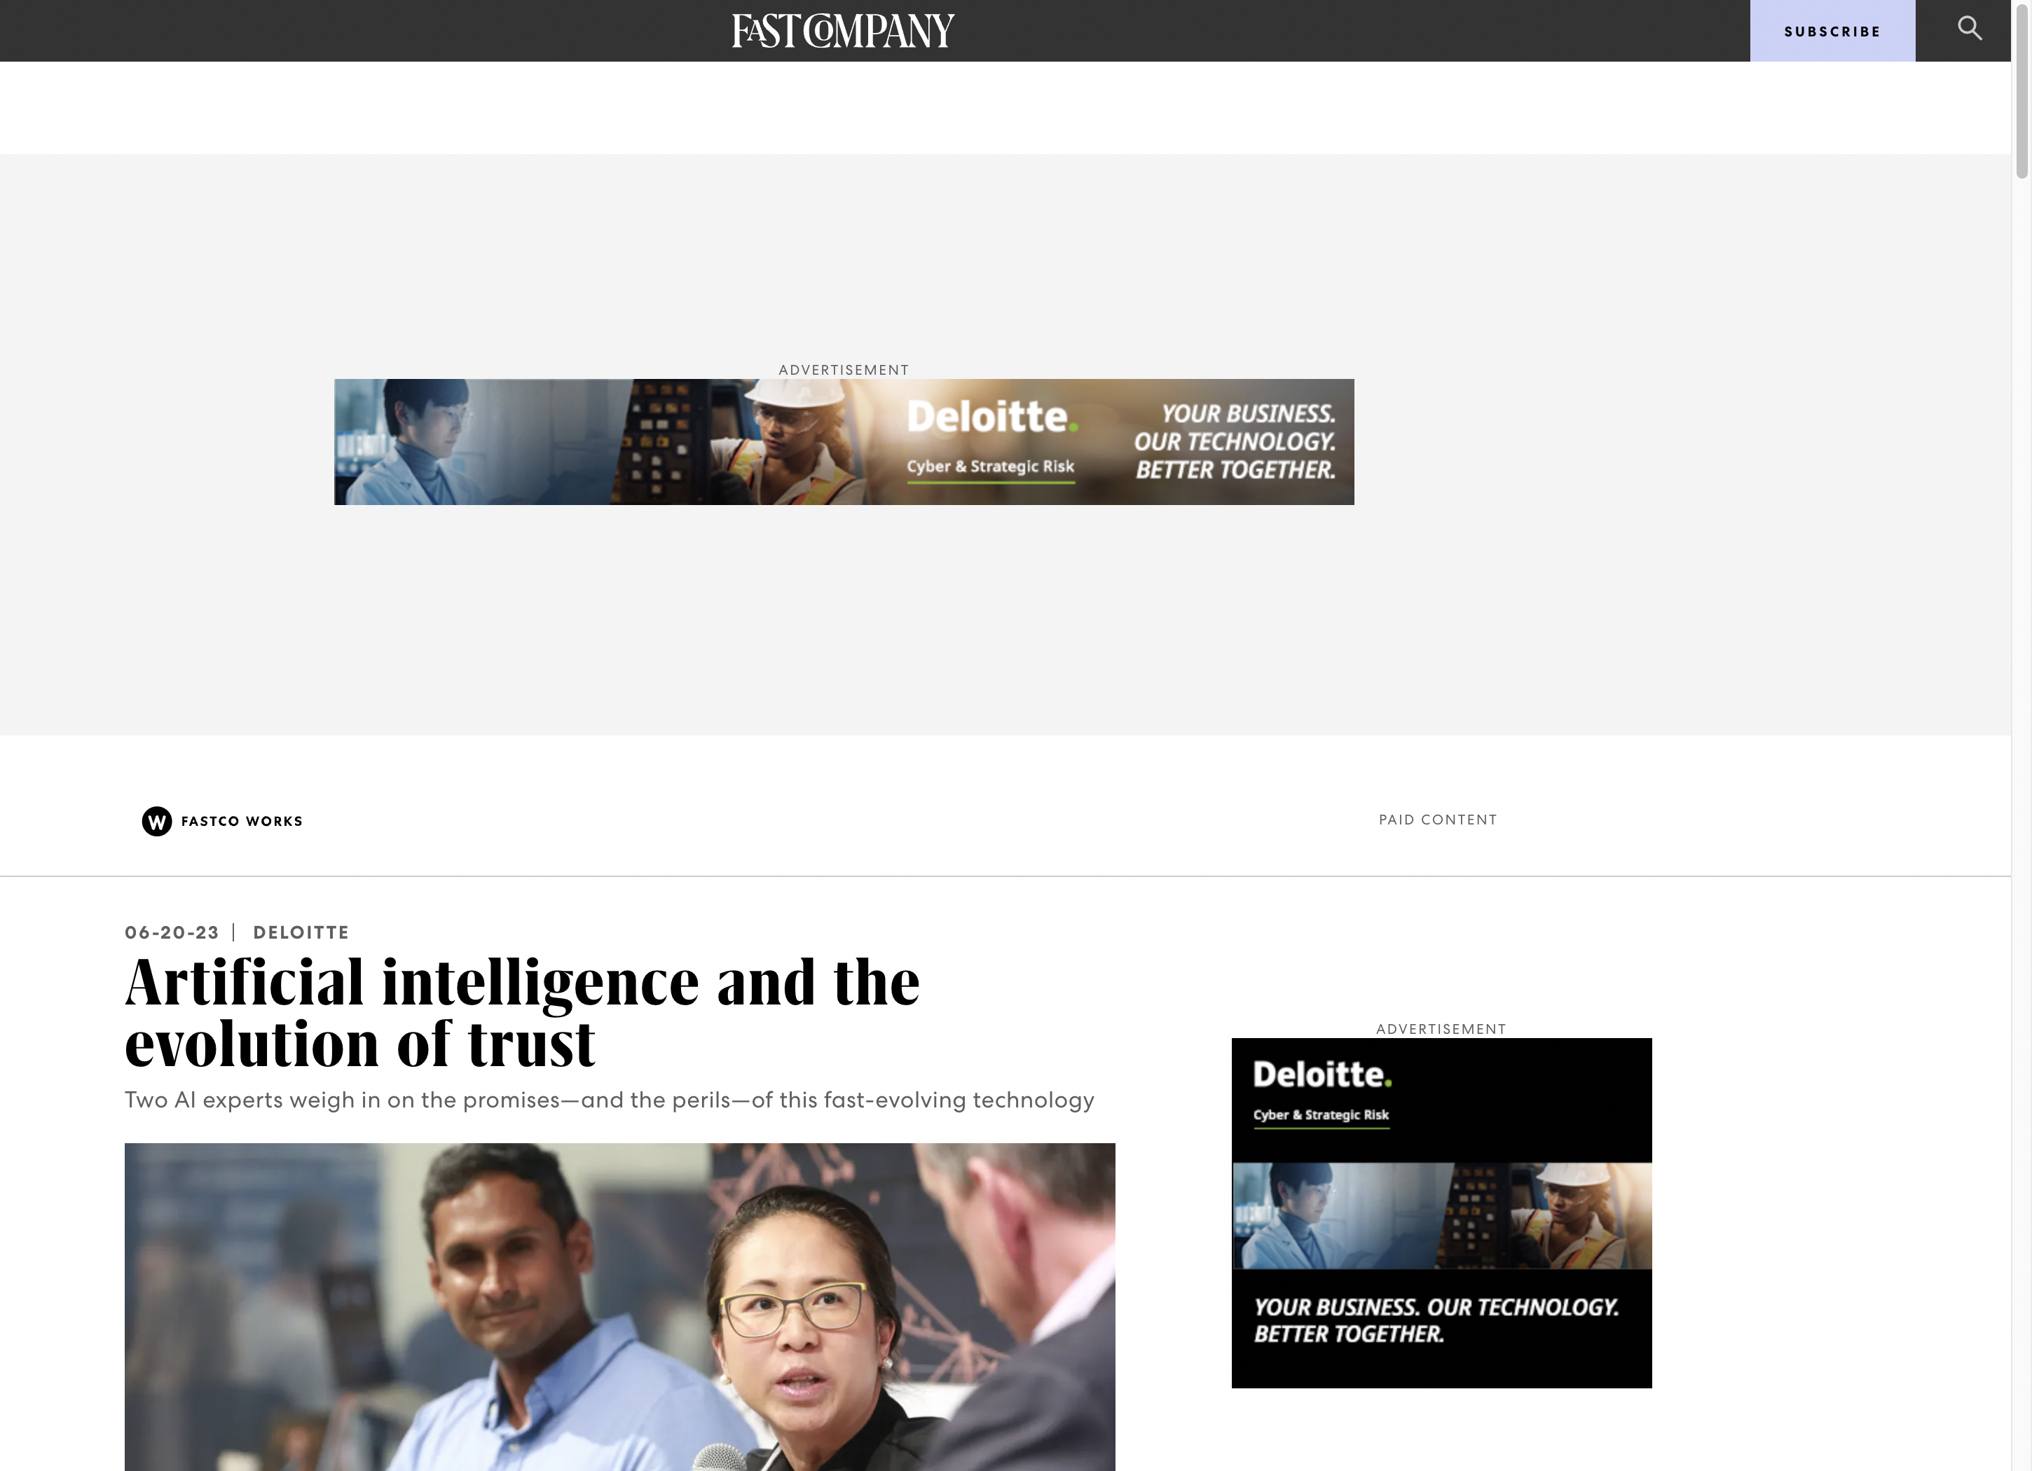Click the FastCo Works W badge
2032x1471 pixels.
coord(157,820)
